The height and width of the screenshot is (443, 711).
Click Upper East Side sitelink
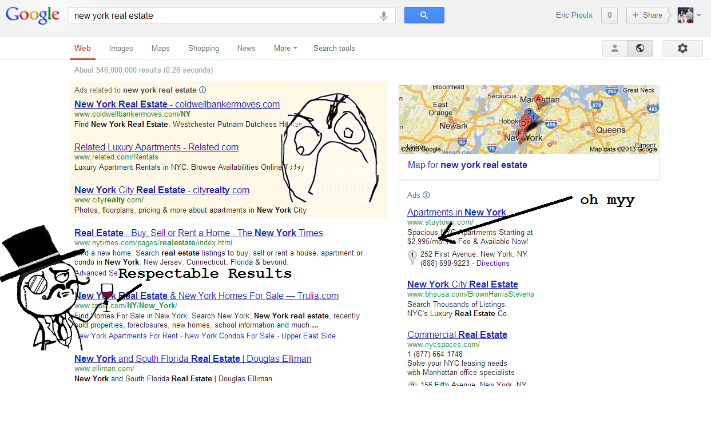(x=308, y=336)
